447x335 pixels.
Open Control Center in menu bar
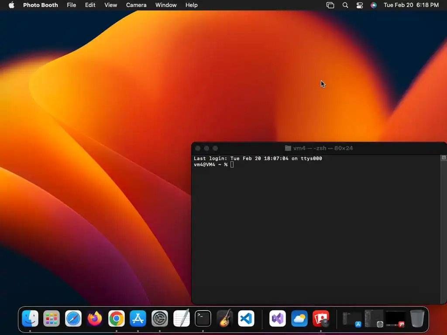(360, 5)
